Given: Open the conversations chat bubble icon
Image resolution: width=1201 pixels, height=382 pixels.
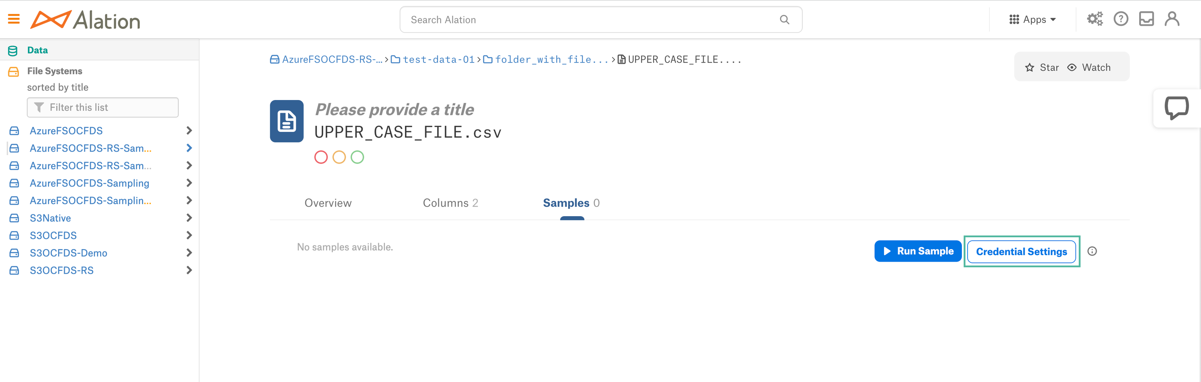Looking at the screenshot, I should pyautogui.click(x=1176, y=109).
